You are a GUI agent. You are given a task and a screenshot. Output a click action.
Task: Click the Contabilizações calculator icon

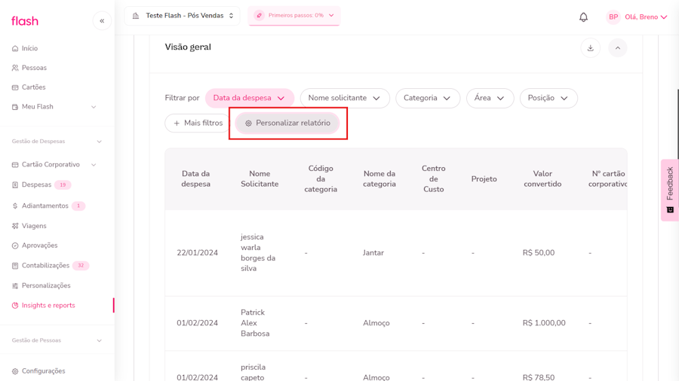[x=15, y=266]
